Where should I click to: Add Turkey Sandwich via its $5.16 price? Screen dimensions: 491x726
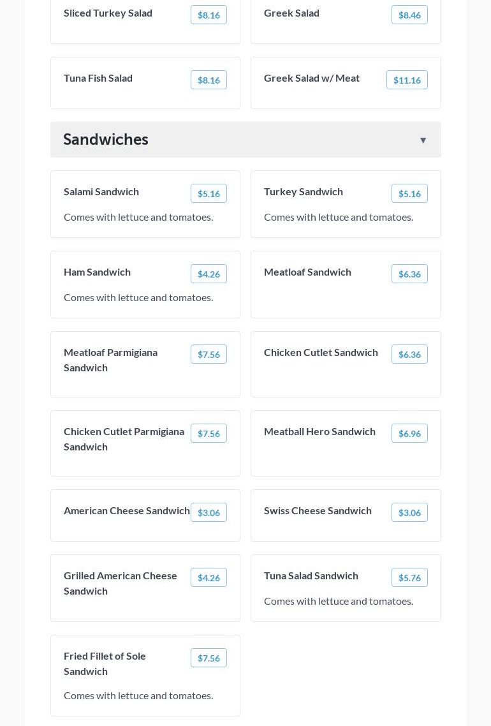[x=409, y=193]
